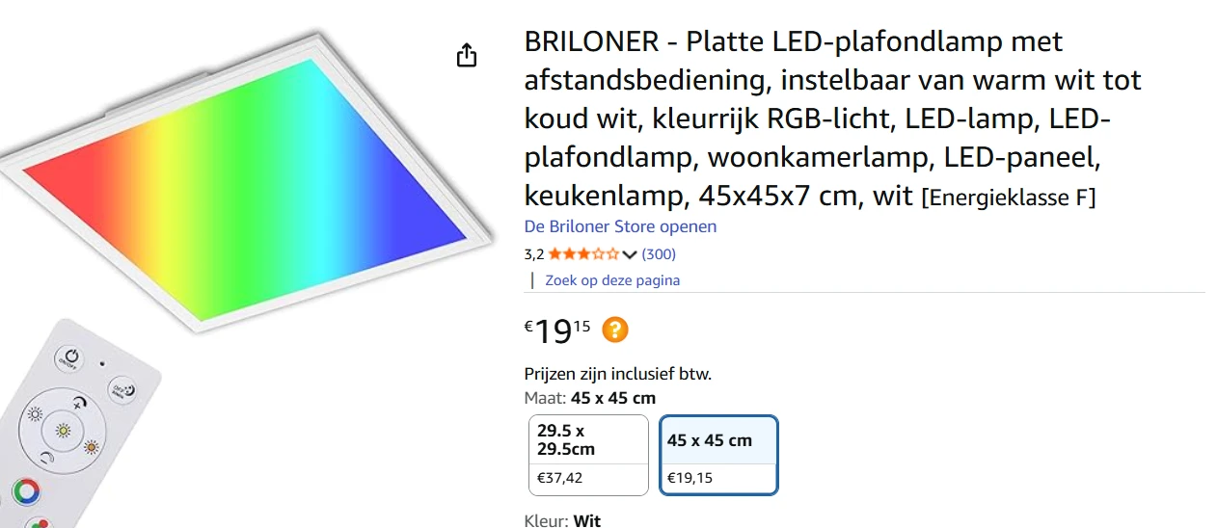Click the RGB color ring button on the remote

coord(26,491)
